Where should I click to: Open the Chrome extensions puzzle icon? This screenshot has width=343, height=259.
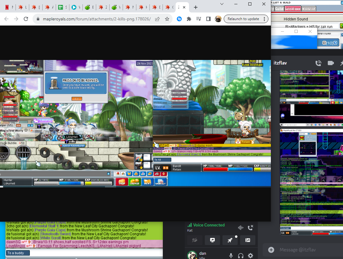click(x=189, y=19)
